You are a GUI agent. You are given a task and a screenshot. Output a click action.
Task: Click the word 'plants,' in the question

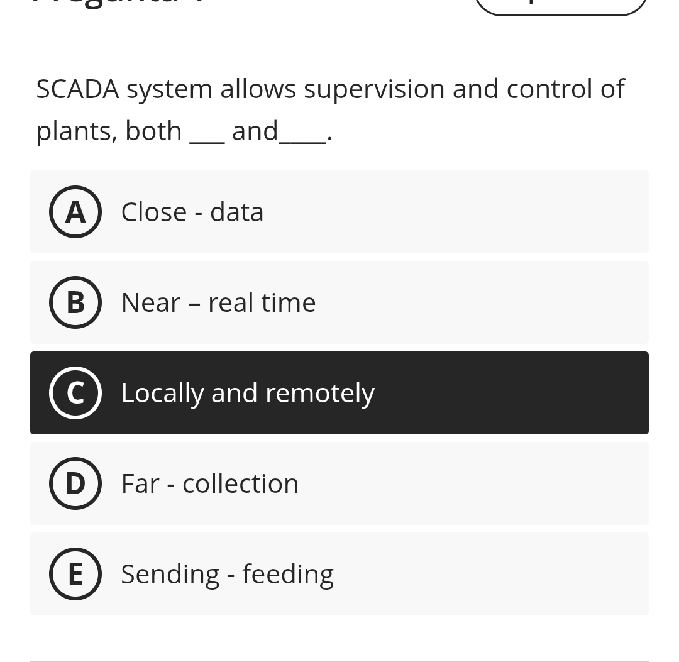click(76, 131)
